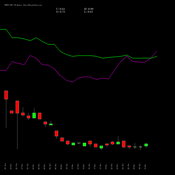Select the "23 Dec" date label

117,167
